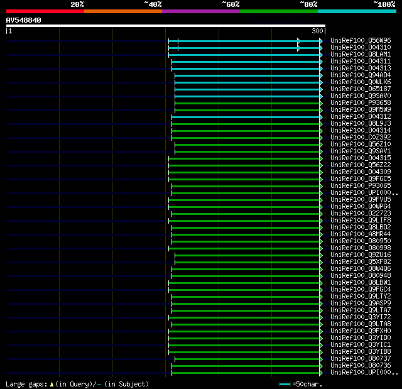The image size is (402, 389).
Task: Click the Large gaps legend text
Action: 77,384
